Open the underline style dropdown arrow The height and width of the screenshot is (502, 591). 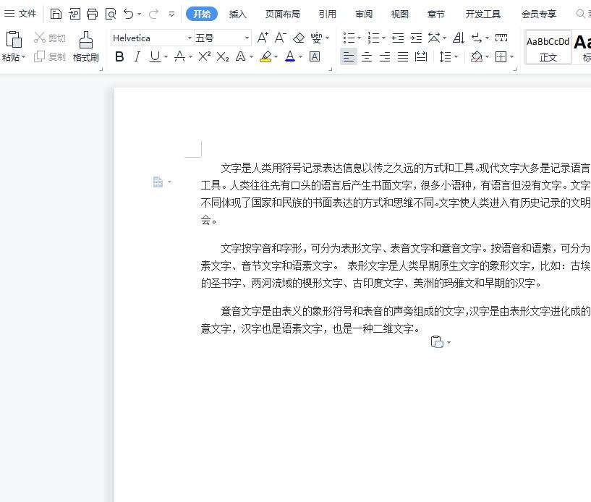click(x=166, y=57)
